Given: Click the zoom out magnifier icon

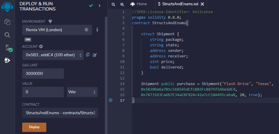Looking at the screenshot, I should pyautogui.click(x=113, y=4).
